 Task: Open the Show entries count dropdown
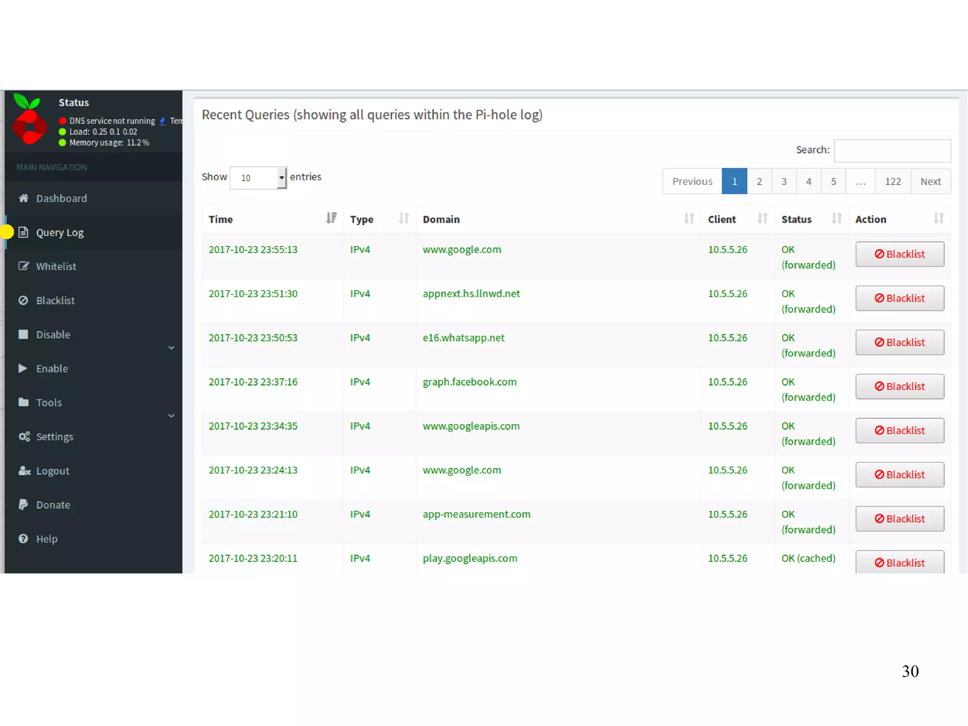[258, 178]
